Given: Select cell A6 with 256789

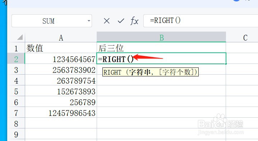Looking at the screenshot, I should pos(61,102).
